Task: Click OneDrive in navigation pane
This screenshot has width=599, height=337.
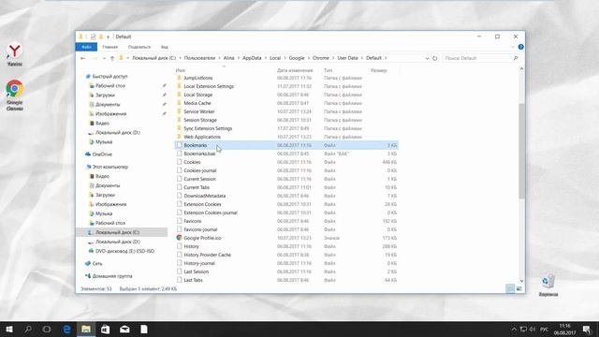Action: pyautogui.click(x=102, y=154)
